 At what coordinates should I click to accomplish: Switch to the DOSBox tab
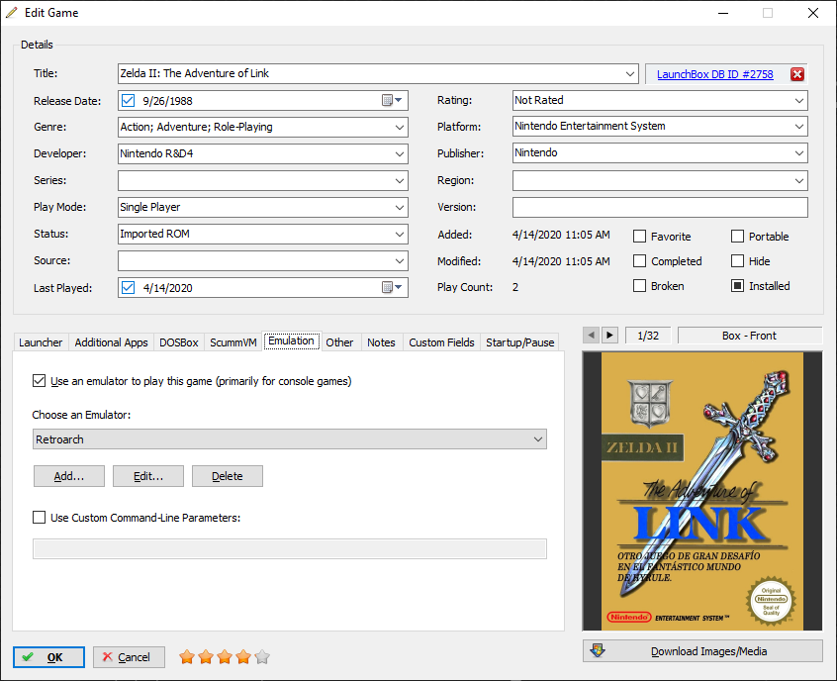click(x=179, y=342)
